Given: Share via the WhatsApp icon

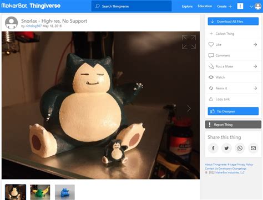Looking at the screenshot, I should [x=240, y=148].
